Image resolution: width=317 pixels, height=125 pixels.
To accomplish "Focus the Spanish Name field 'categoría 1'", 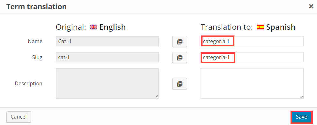I will click(x=252, y=41).
